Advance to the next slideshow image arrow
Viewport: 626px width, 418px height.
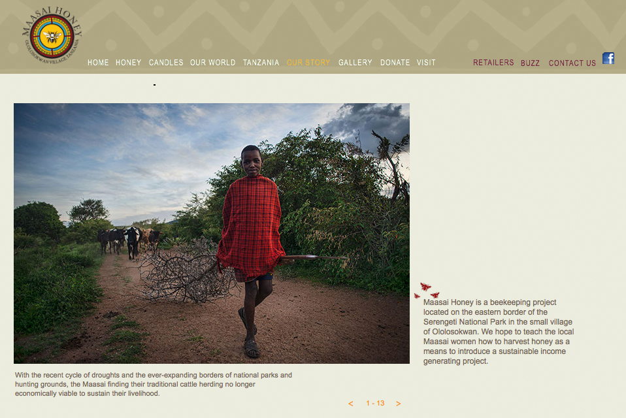(399, 404)
